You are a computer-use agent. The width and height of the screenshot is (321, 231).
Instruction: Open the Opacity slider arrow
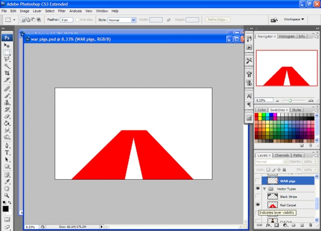click(x=315, y=161)
